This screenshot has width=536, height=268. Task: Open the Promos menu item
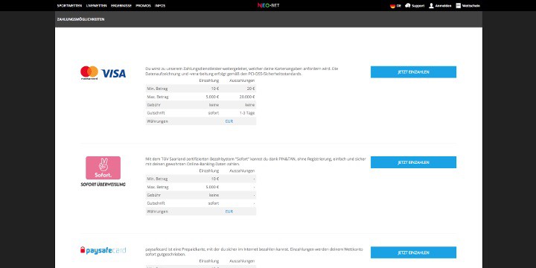click(143, 6)
